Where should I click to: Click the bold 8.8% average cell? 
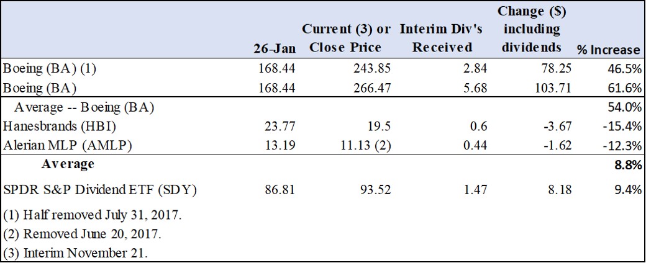[628, 165]
